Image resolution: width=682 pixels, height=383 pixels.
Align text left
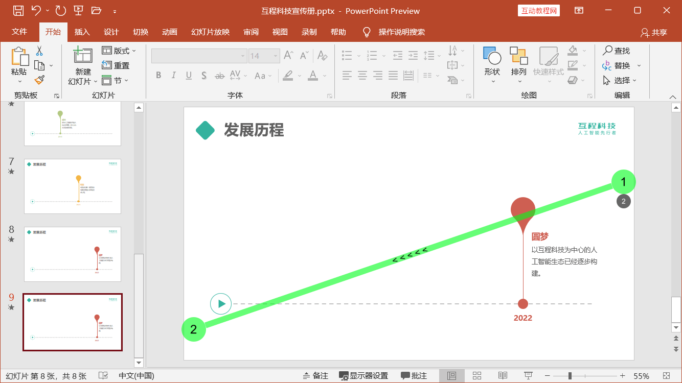coord(347,76)
